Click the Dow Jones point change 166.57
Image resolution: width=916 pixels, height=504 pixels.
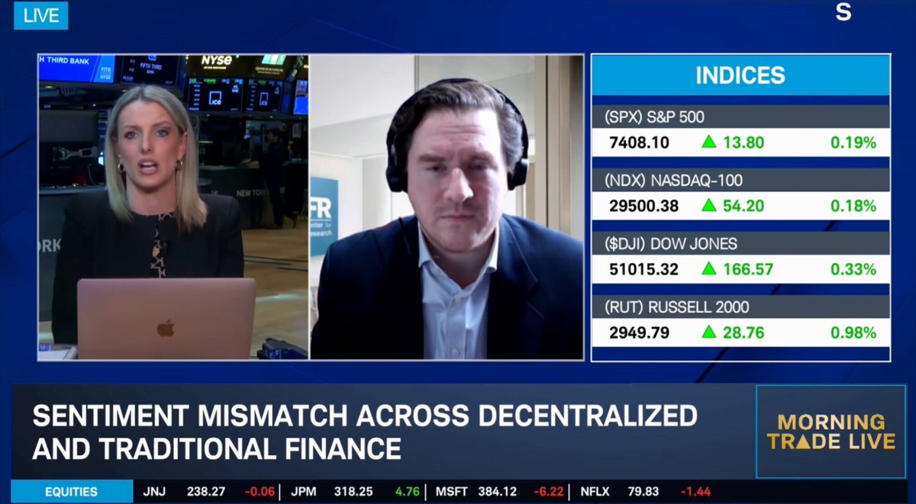click(747, 269)
